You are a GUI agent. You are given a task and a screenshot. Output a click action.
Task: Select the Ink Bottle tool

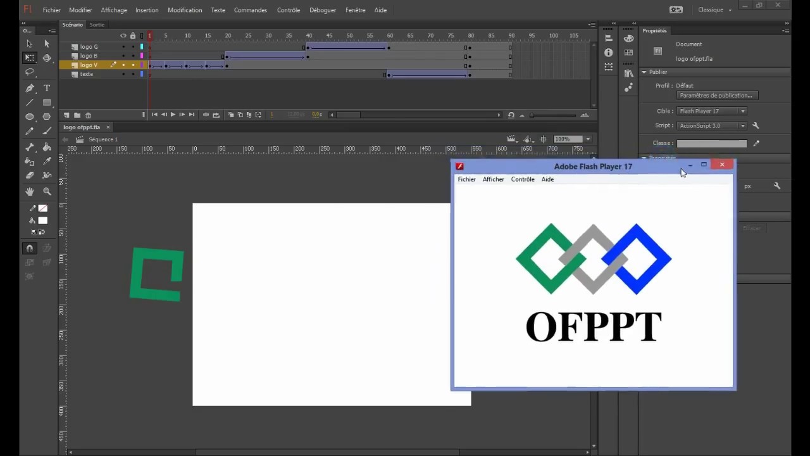click(29, 161)
